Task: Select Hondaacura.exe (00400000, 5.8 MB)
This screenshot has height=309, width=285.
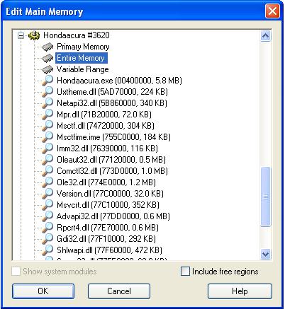Action: pos(119,81)
